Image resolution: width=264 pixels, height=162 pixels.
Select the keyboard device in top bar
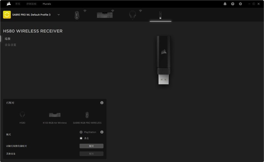click(105, 15)
